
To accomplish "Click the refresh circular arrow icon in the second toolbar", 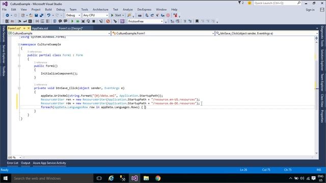I will tap(88, 21).
